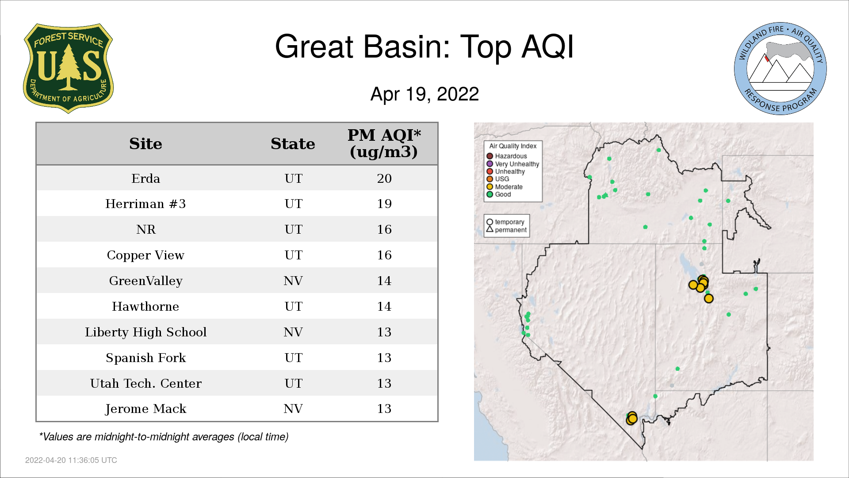Viewport: 849px width, 478px height.
Task: Select the 'Hawthorne' site name
Action: [145, 307]
